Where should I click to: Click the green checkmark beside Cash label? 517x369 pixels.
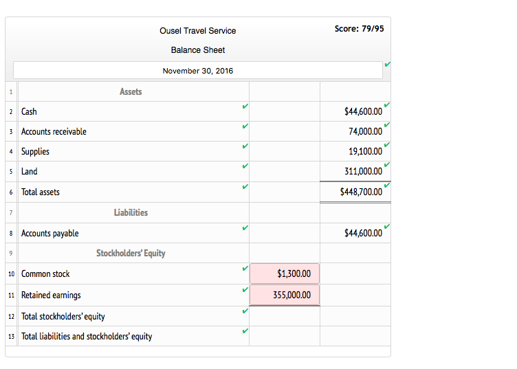point(245,107)
